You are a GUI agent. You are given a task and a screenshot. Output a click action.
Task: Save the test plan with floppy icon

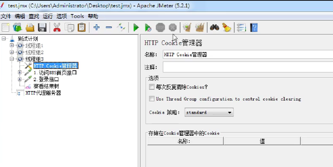[x=42, y=27]
